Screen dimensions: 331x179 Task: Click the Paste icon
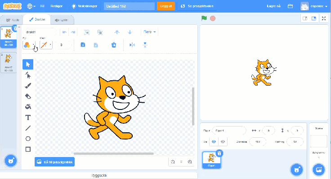click(x=96, y=45)
